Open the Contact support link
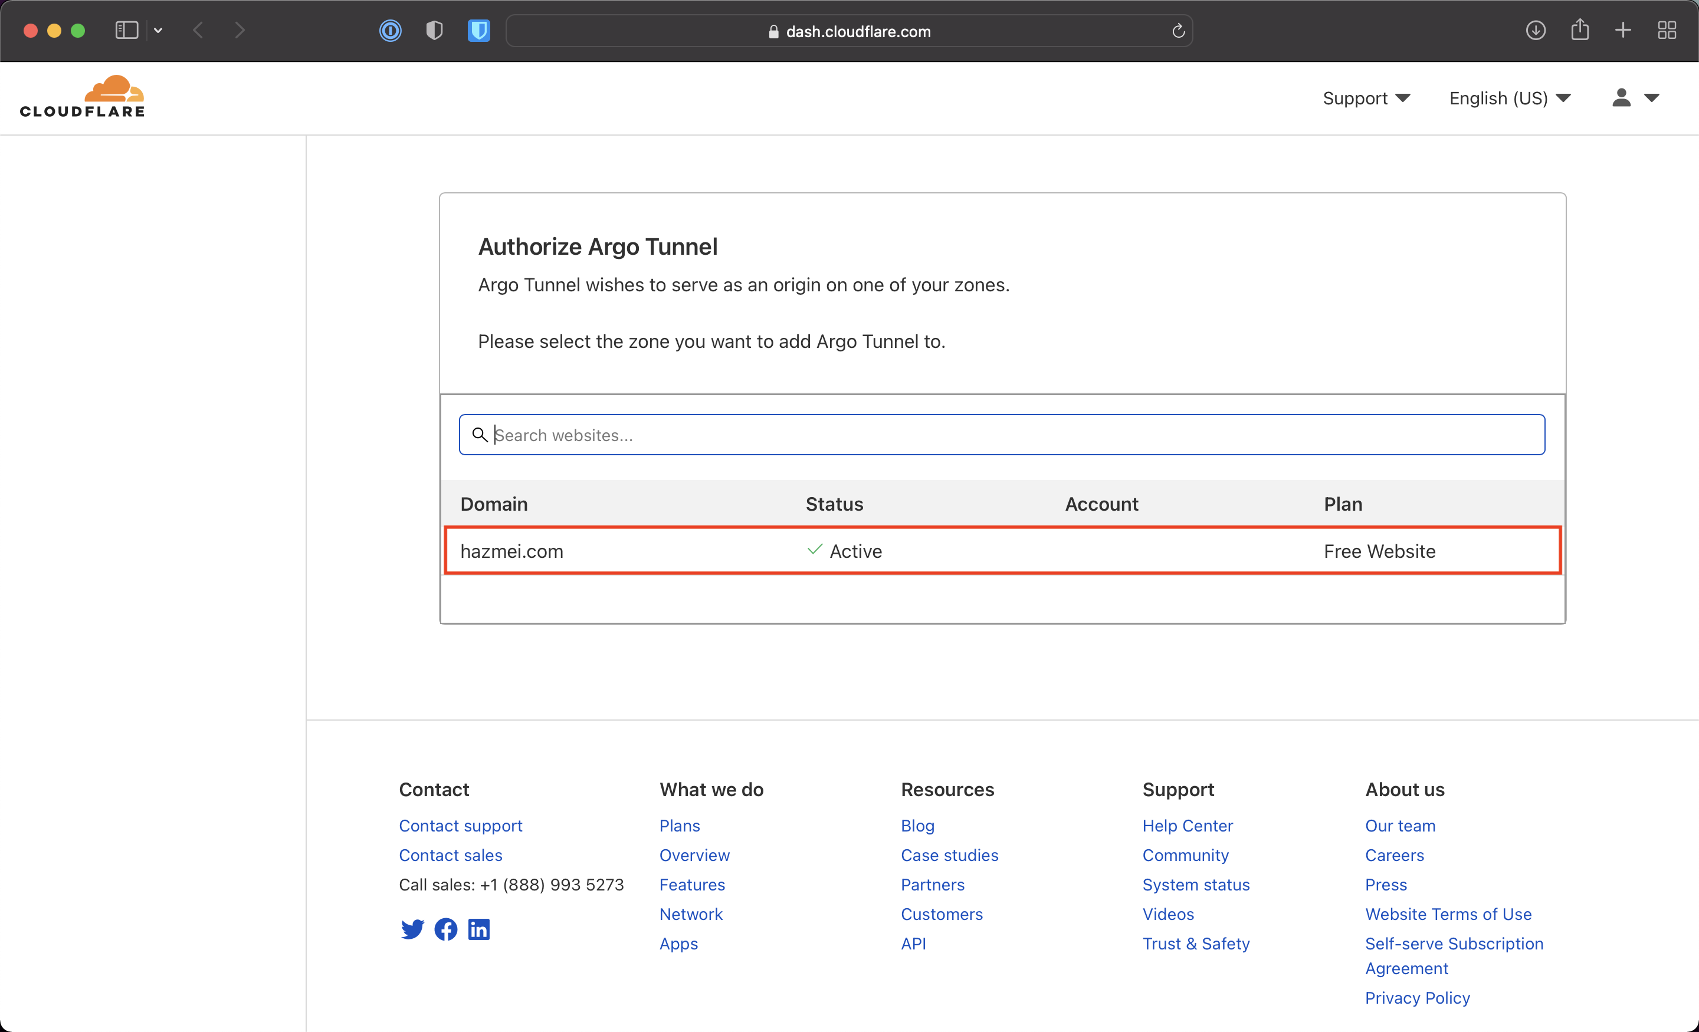 (x=461, y=826)
